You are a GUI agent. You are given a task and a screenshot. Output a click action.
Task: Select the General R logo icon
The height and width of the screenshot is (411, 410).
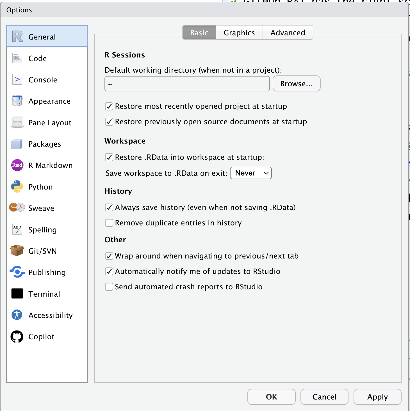click(x=17, y=36)
